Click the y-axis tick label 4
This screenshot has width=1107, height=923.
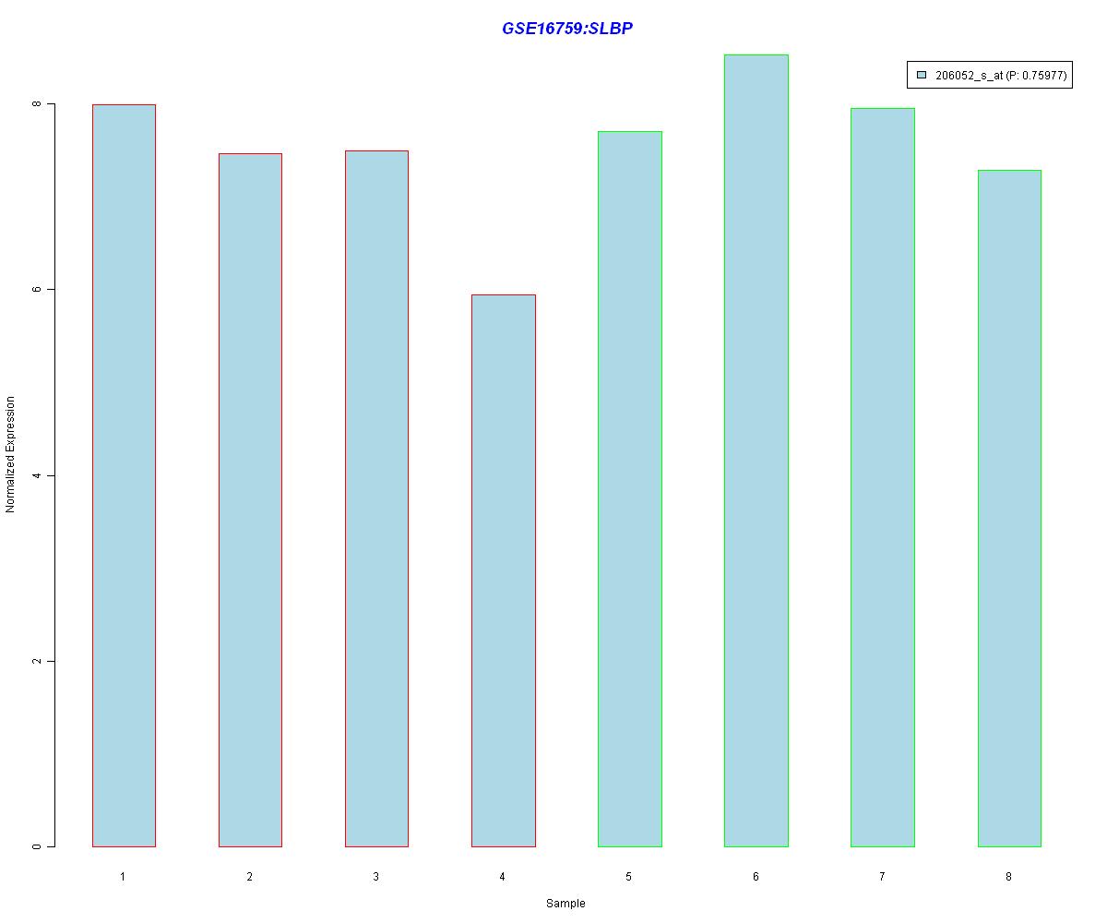(x=37, y=475)
